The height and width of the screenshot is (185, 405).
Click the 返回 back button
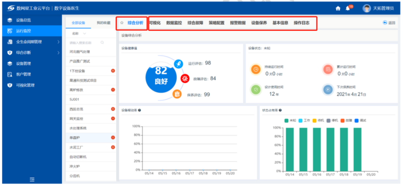click(389, 23)
